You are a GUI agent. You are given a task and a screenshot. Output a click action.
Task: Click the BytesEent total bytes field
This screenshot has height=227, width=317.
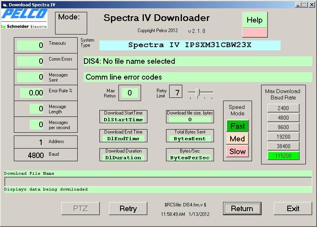190,139
